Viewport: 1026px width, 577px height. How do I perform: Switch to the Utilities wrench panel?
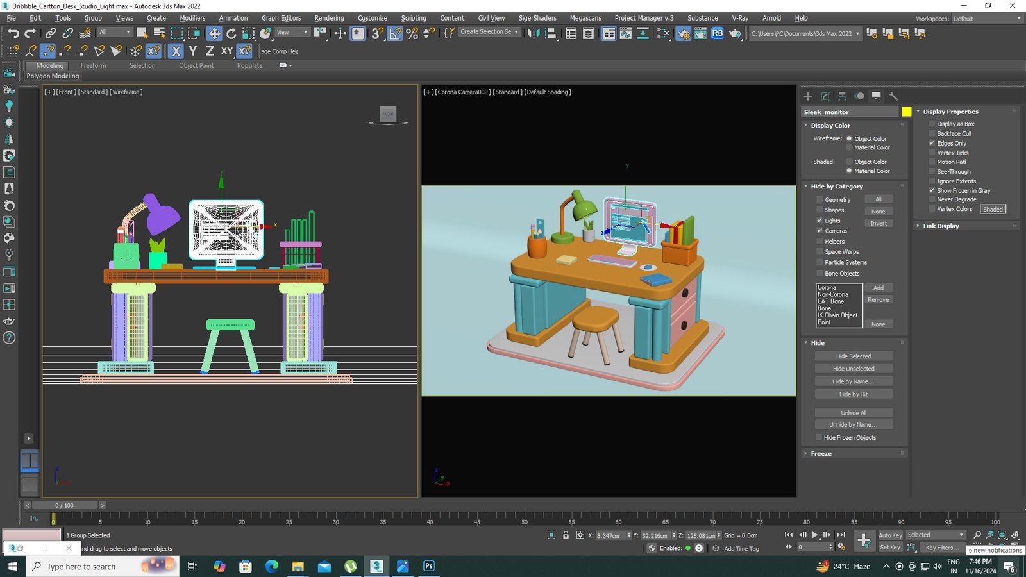893,96
